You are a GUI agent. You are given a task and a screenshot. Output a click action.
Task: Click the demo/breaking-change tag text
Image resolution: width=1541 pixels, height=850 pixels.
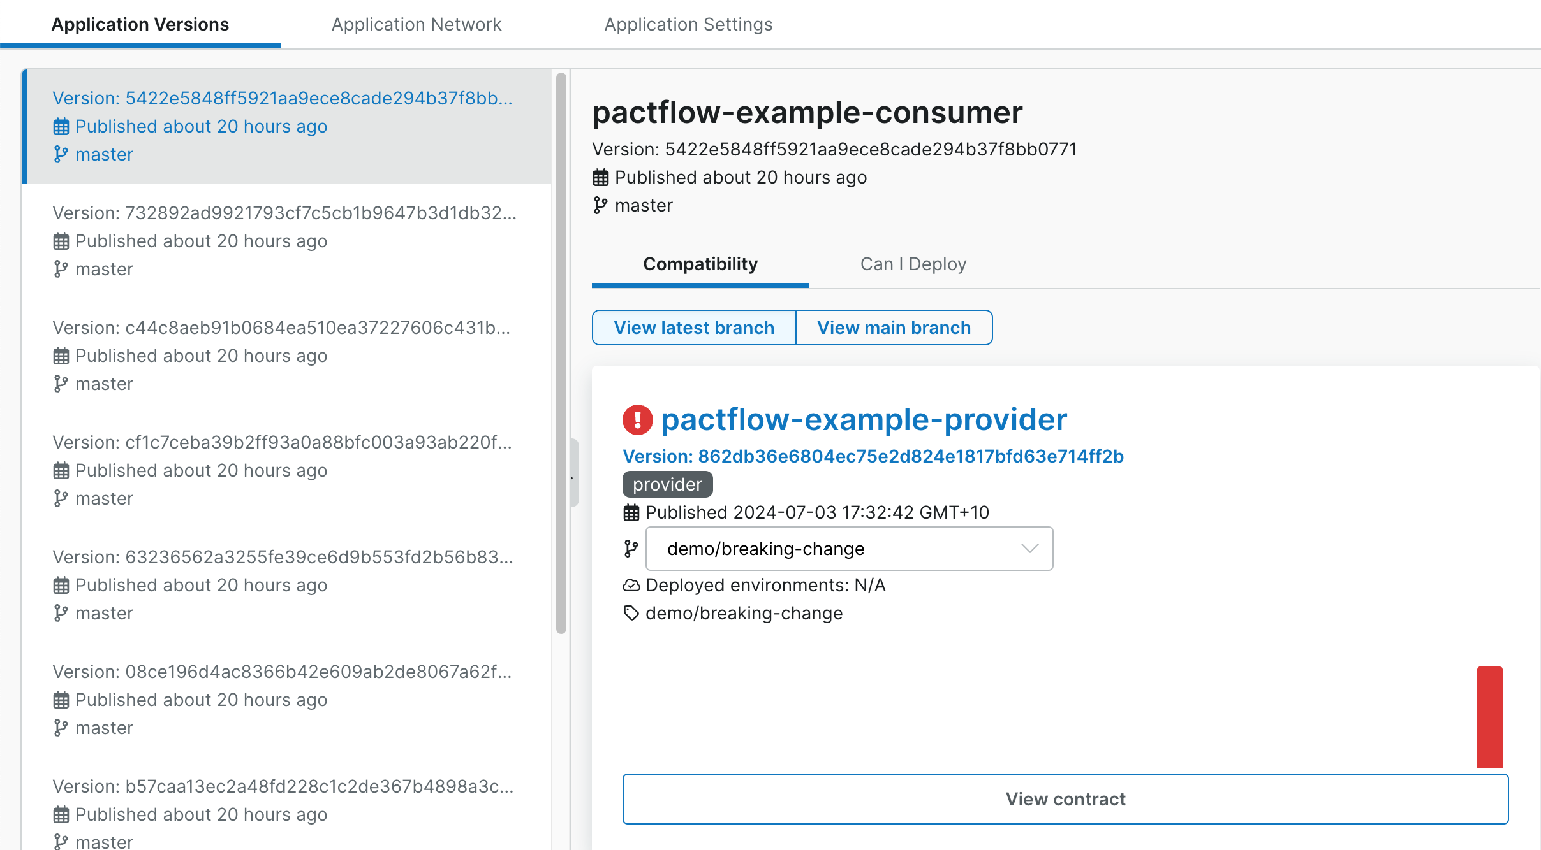[x=744, y=613]
